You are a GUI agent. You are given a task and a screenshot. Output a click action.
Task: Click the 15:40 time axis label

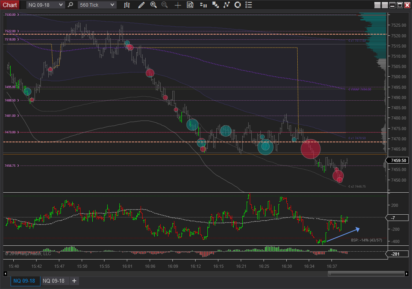[14, 266]
